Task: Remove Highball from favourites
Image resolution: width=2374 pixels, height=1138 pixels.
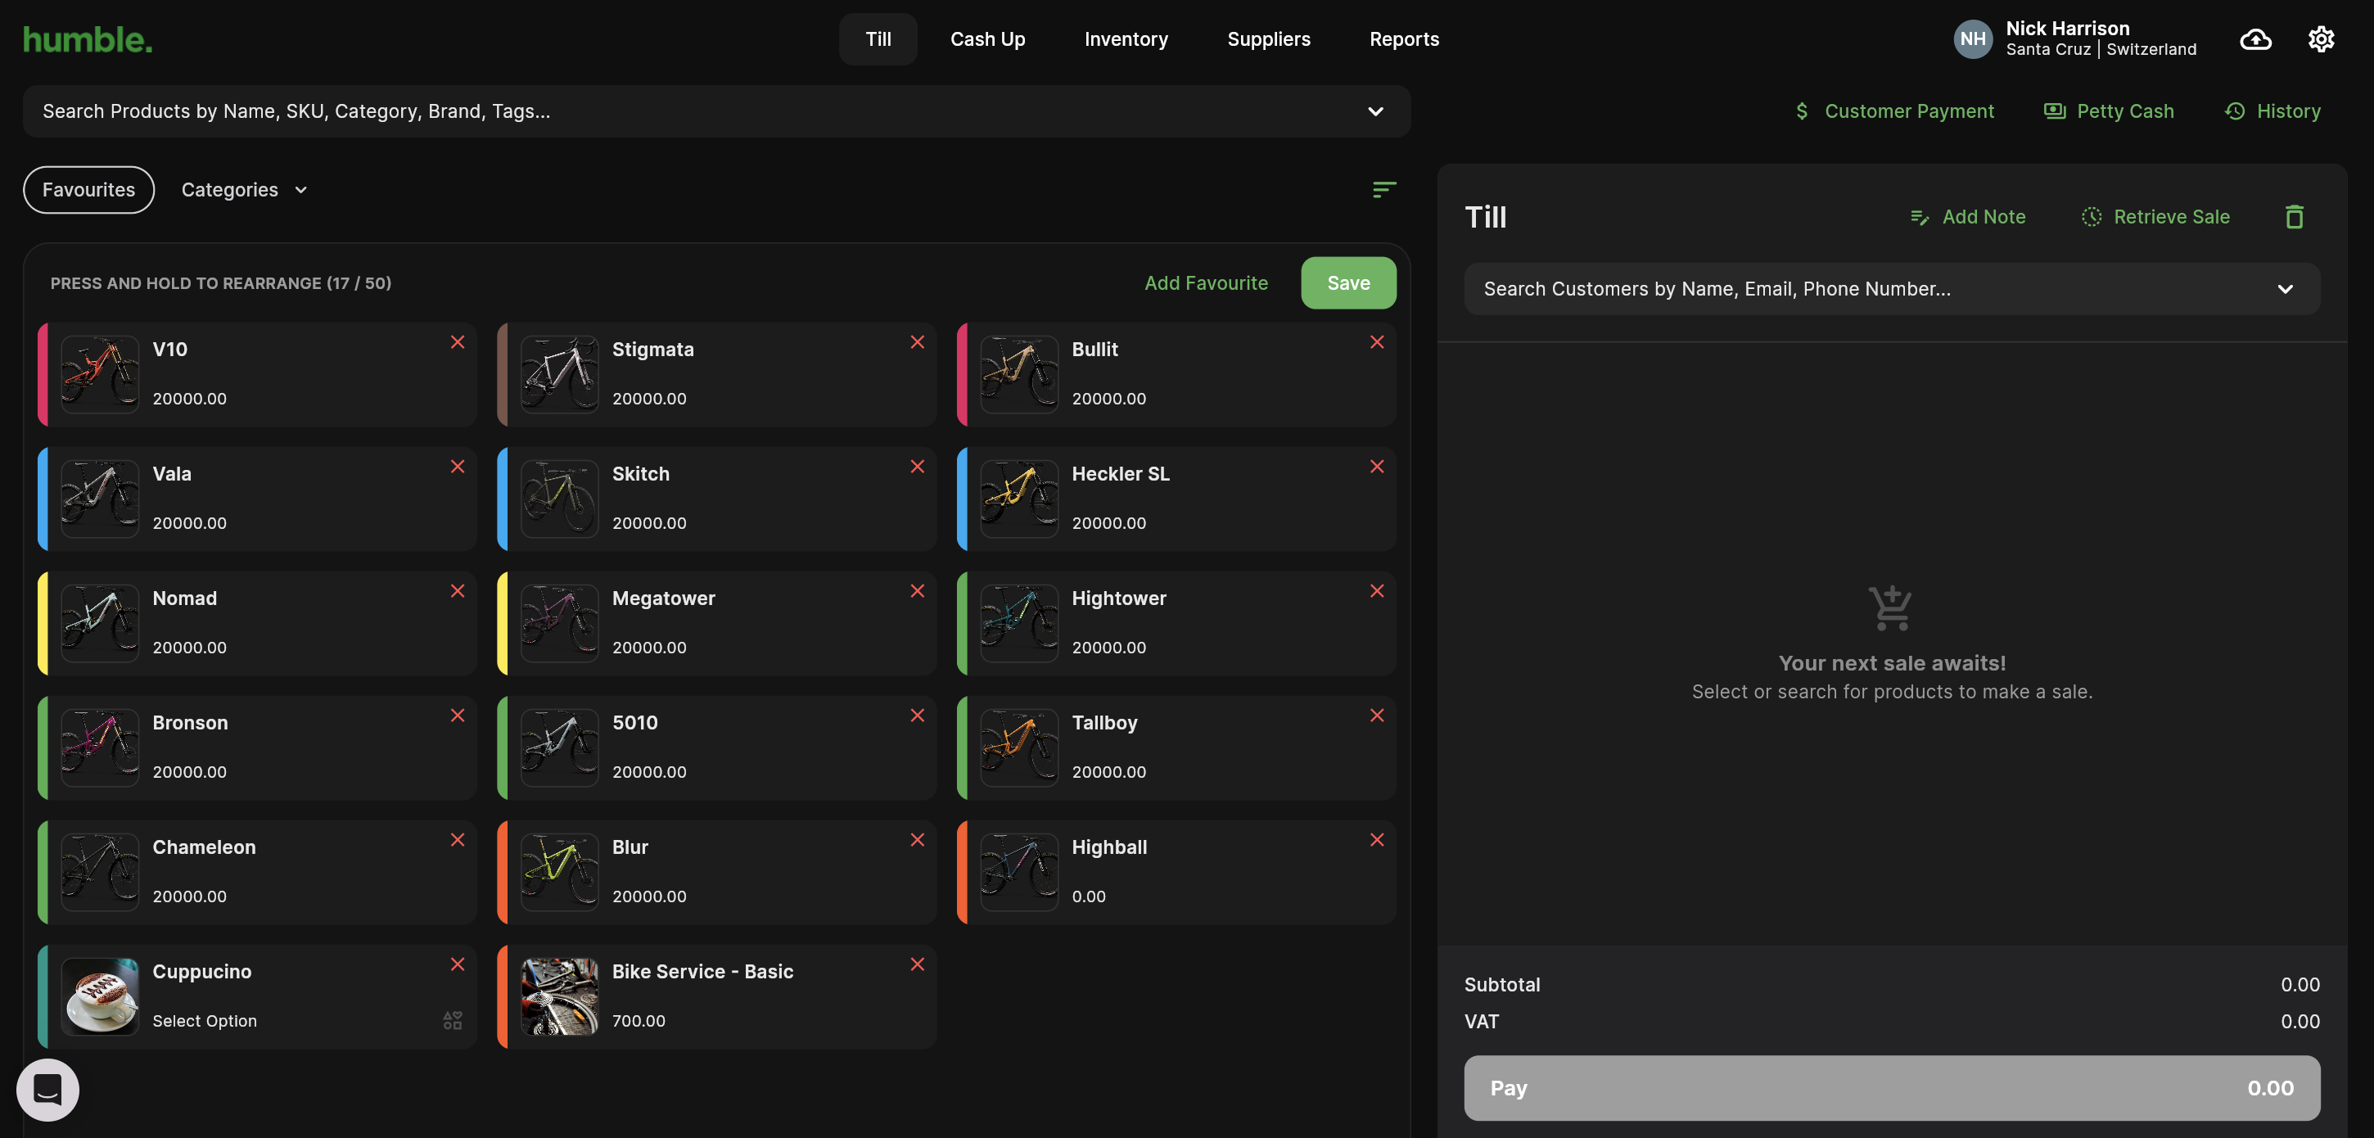Action: [1376, 839]
